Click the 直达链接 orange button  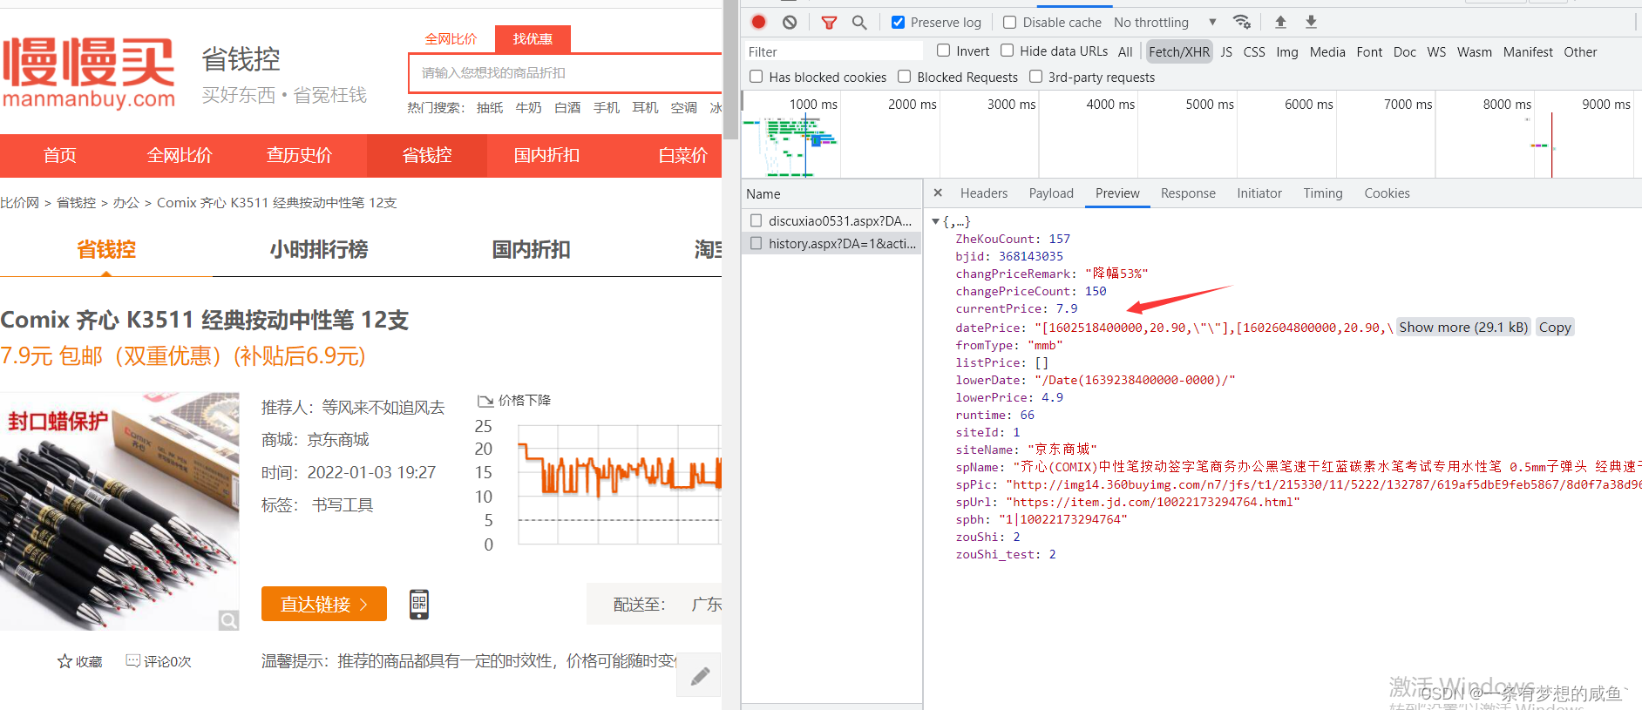[324, 604]
